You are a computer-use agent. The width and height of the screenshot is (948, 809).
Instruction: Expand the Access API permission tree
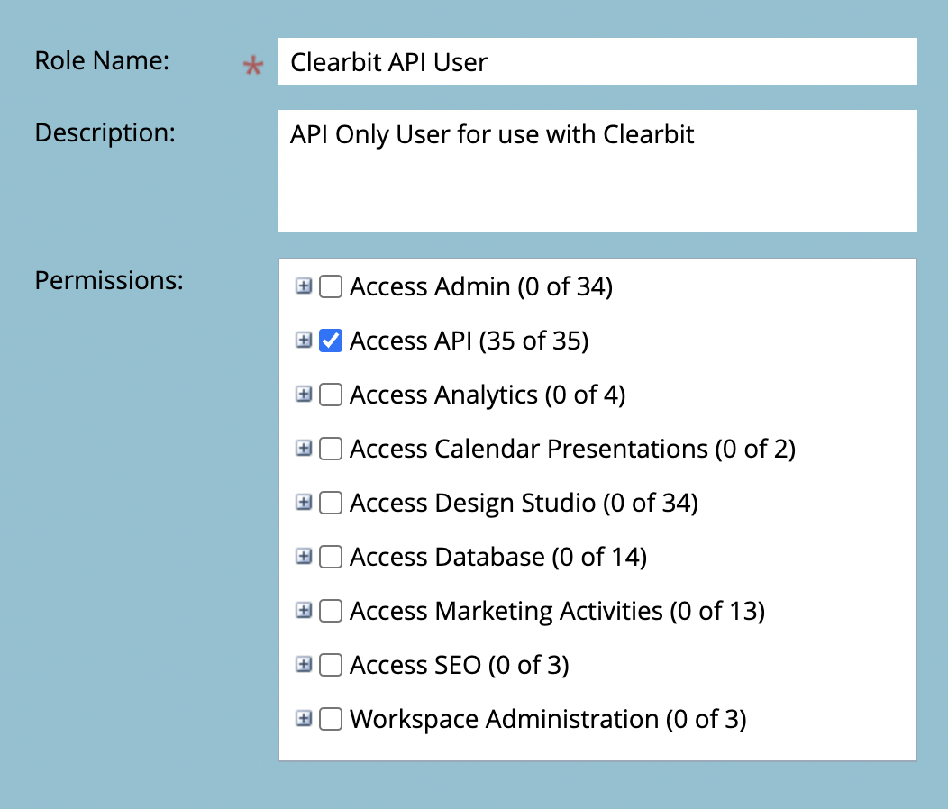pyautogui.click(x=304, y=341)
